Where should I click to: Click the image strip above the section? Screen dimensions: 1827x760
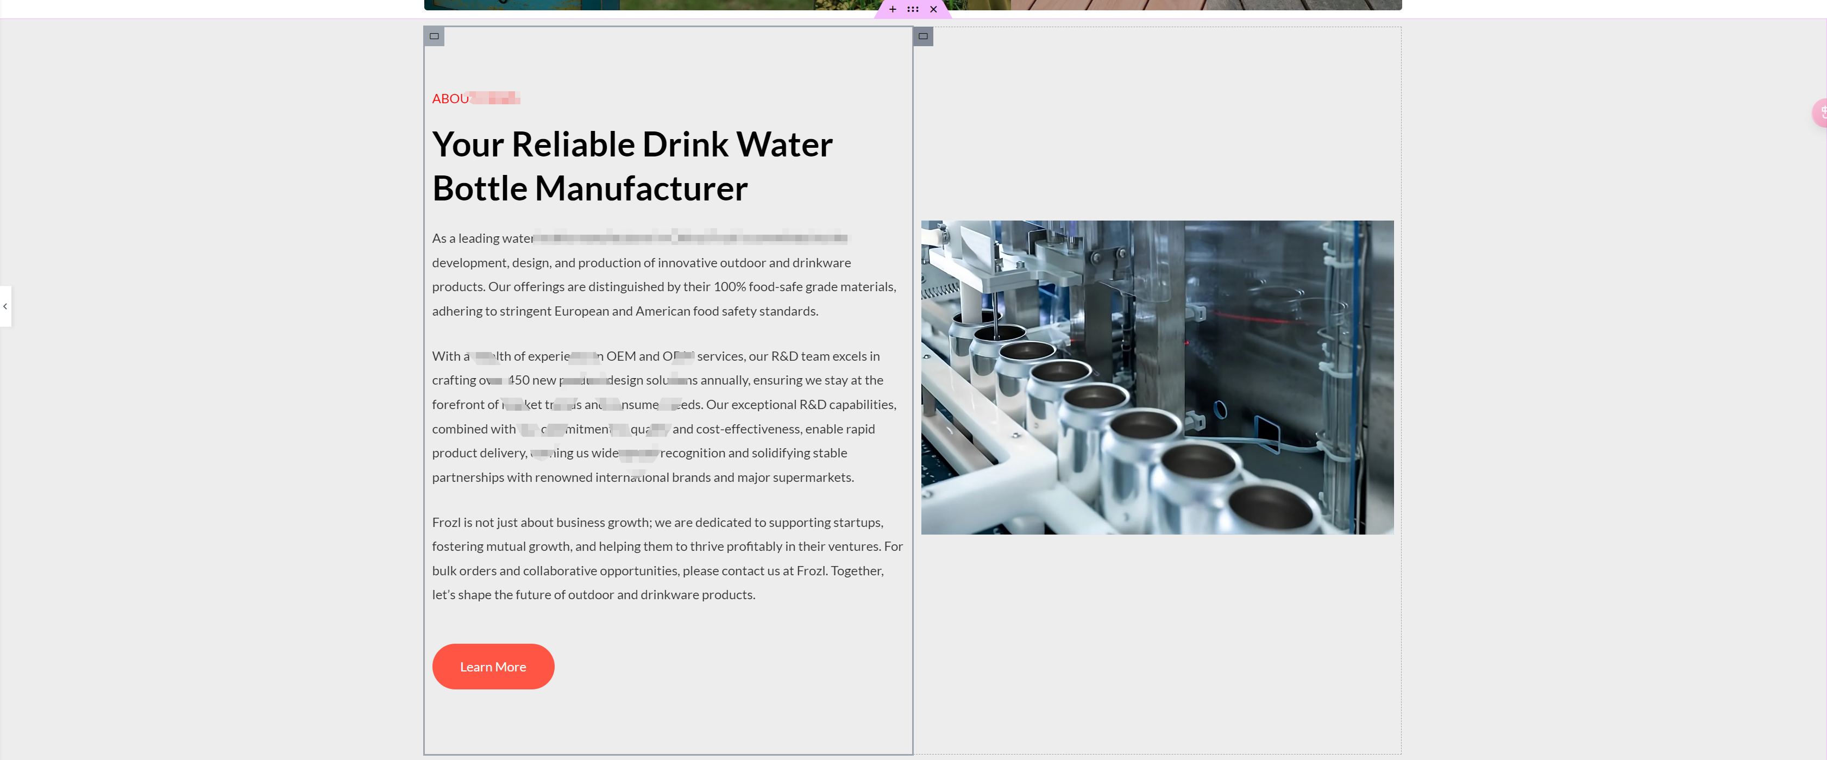coord(638,4)
